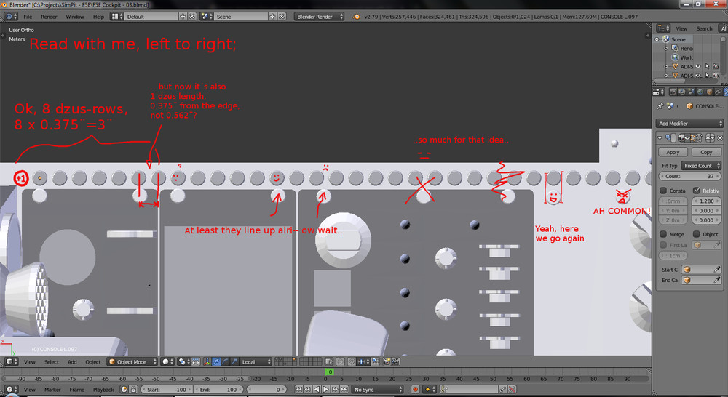728x397 pixels.
Task: Toggle the 3D manipulator widget
Action: (x=207, y=362)
